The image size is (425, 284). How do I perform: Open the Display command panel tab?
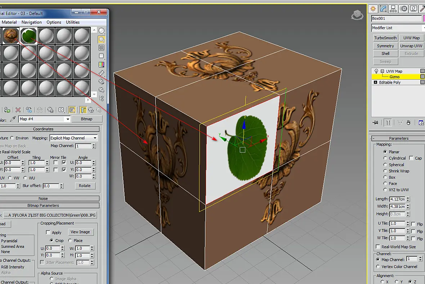[413, 9]
